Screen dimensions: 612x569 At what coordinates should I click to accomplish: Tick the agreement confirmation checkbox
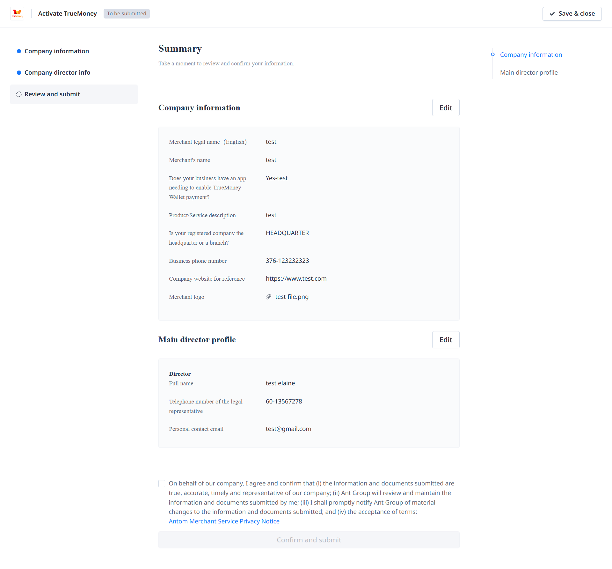click(x=162, y=484)
